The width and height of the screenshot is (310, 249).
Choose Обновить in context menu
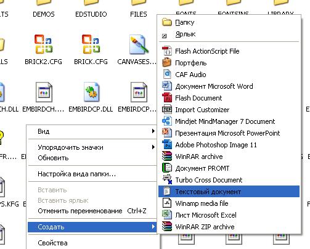[92, 158]
